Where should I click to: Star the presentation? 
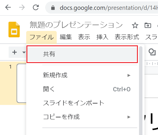(x=135, y=25)
